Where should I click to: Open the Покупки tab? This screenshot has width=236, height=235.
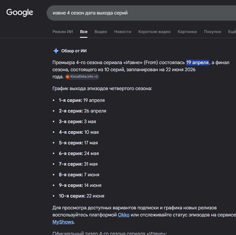[x=212, y=32]
